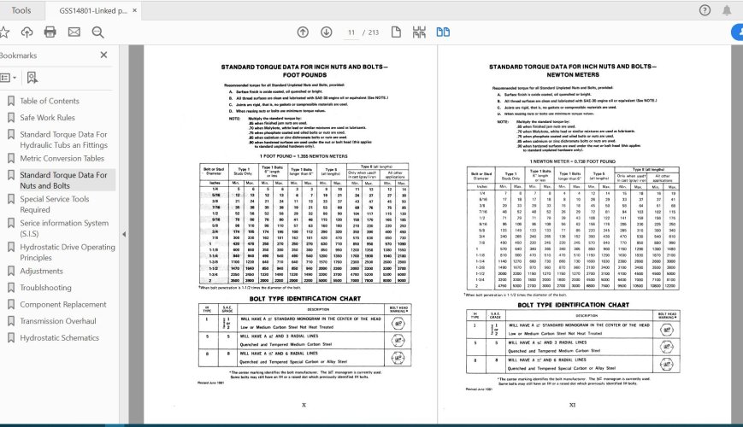Open the Transmission Overhaul bookmark
The height and width of the screenshot is (427, 743).
[58, 321]
